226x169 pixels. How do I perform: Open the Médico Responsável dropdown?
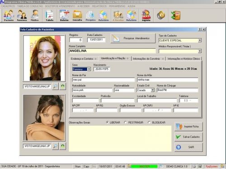tap(200, 51)
